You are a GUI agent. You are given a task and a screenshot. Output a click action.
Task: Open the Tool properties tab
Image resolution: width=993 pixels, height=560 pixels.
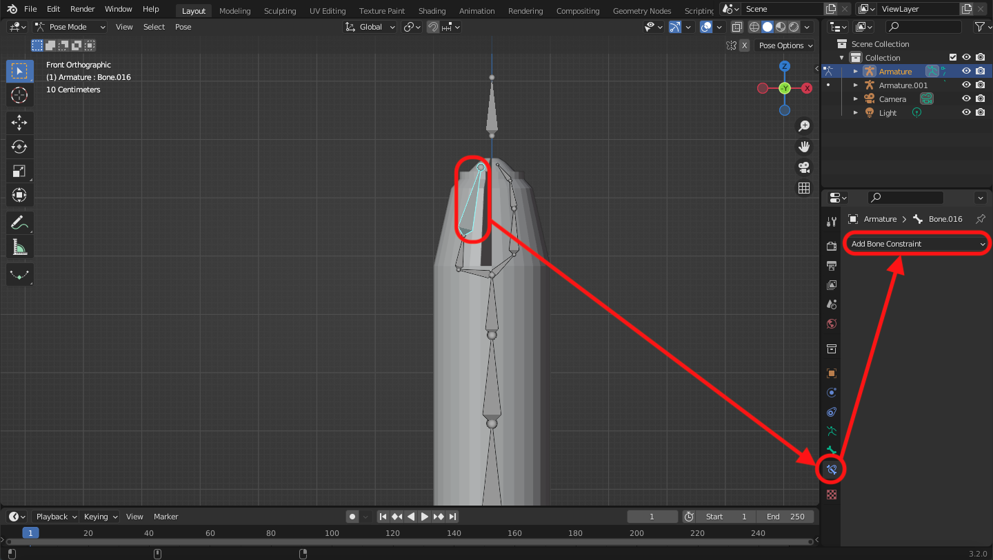(x=832, y=221)
